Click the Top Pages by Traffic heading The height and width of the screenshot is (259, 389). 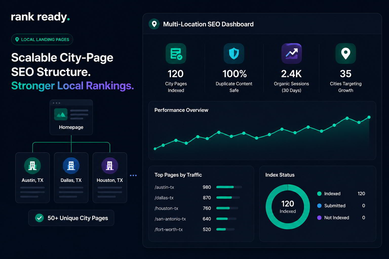178,175
